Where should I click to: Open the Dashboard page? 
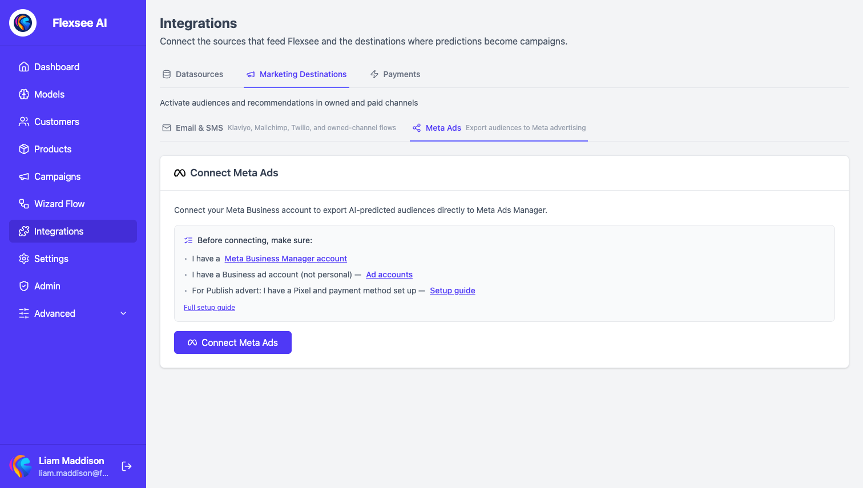pyautogui.click(x=73, y=67)
